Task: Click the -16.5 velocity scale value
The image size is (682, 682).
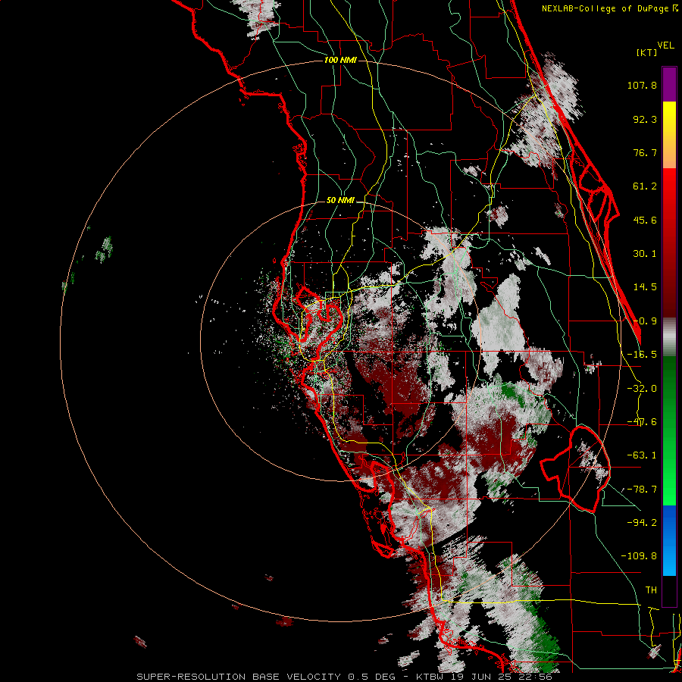Action: (642, 355)
